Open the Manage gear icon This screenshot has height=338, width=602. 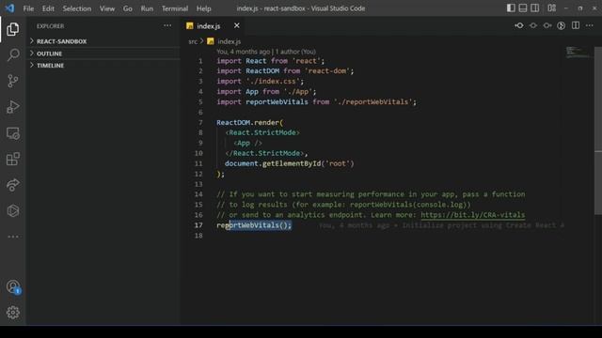[12, 313]
